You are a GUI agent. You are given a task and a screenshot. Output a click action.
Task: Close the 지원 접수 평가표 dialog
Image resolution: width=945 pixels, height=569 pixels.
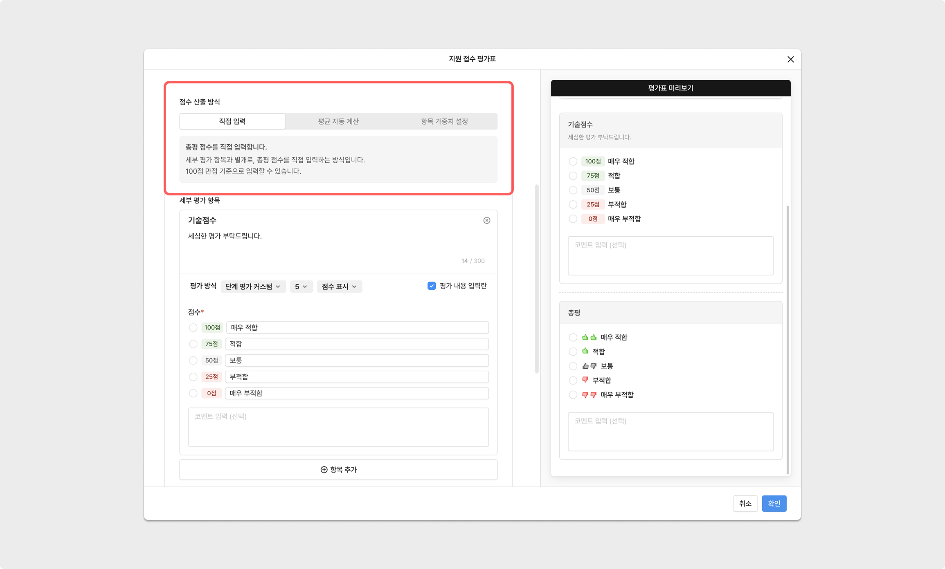(x=790, y=59)
